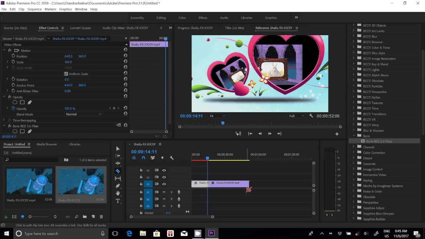Expand the Color Correction folder
The width and height of the screenshot is (425, 239).
(353, 153)
